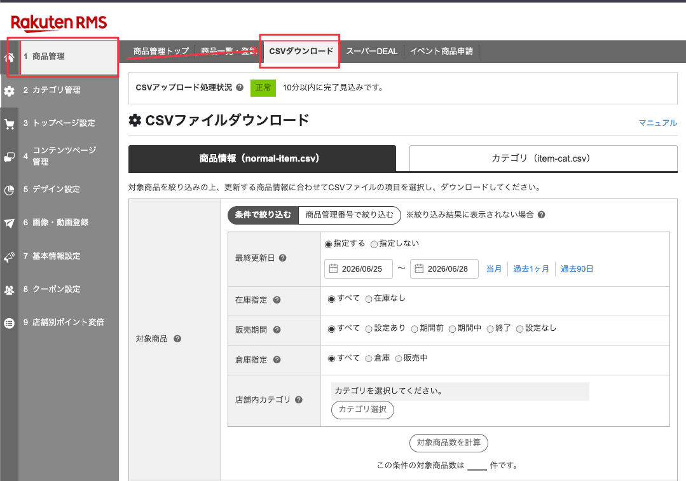Open help icon next to 在庫指定
Viewport: 686px width, 481px height.
point(277,300)
